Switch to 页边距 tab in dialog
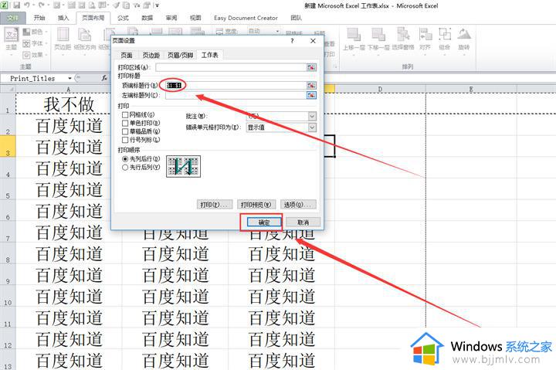The width and height of the screenshot is (556, 370). pos(151,55)
